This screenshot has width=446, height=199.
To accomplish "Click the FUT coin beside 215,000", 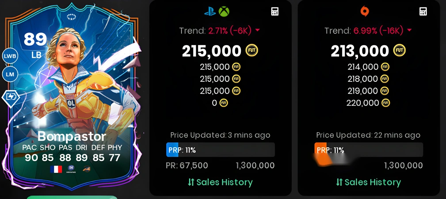I will pos(252,51).
